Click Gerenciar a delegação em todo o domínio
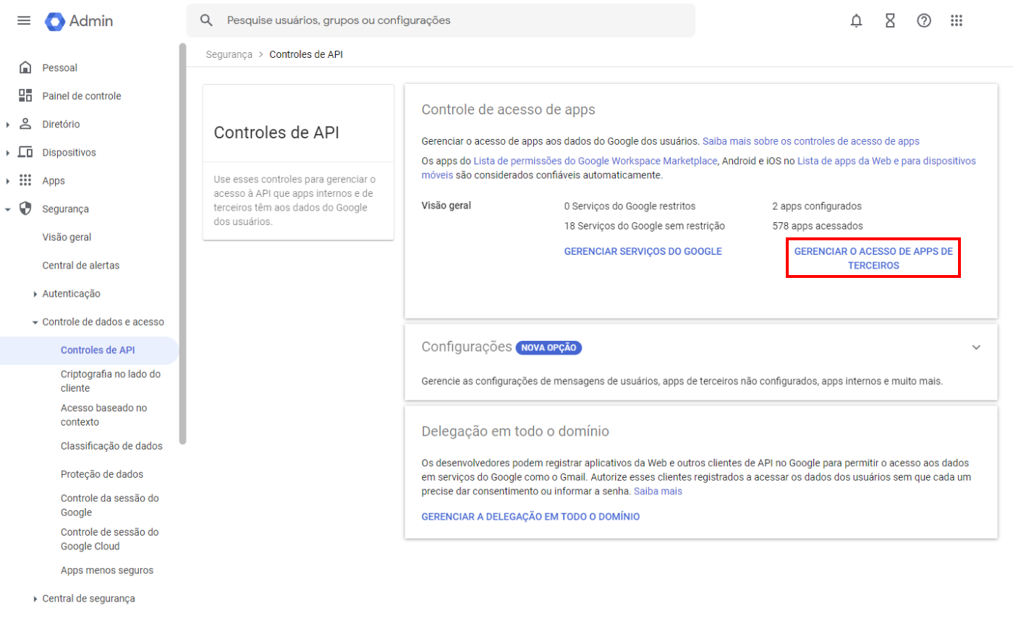 tap(530, 517)
